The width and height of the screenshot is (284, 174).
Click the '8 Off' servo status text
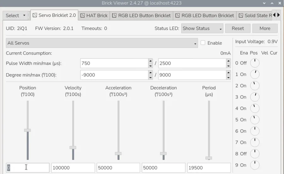(241, 154)
